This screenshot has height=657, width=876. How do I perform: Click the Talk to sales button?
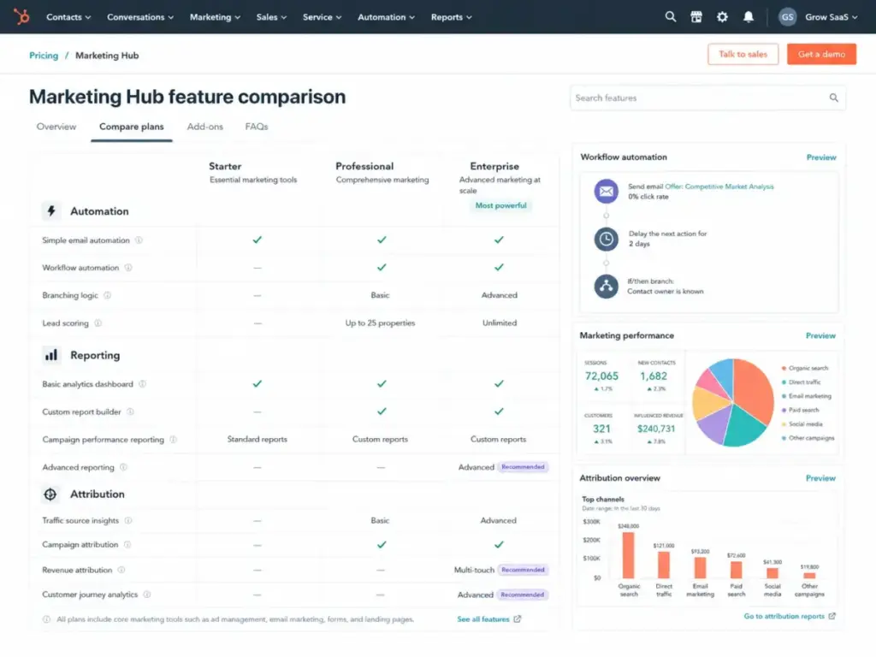(743, 54)
